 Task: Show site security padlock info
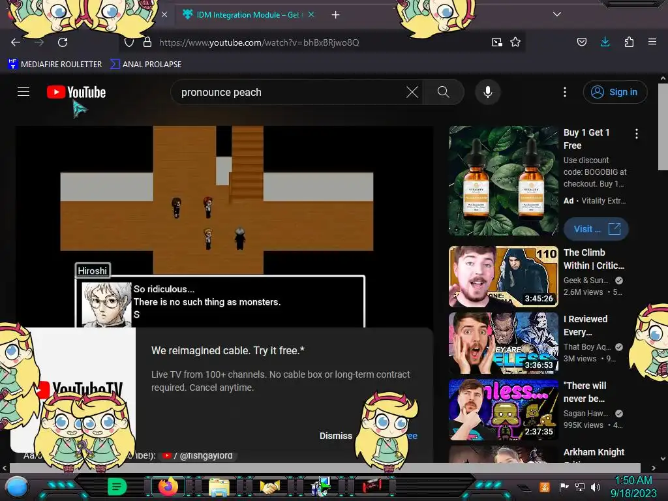pyautogui.click(x=147, y=42)
